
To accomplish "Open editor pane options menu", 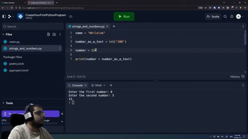I will click(243, 26).
